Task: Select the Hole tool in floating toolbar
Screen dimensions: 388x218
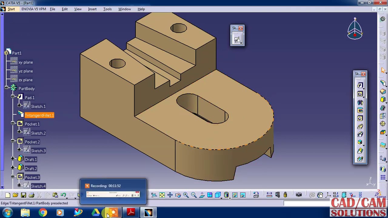Action: point(360,119)
